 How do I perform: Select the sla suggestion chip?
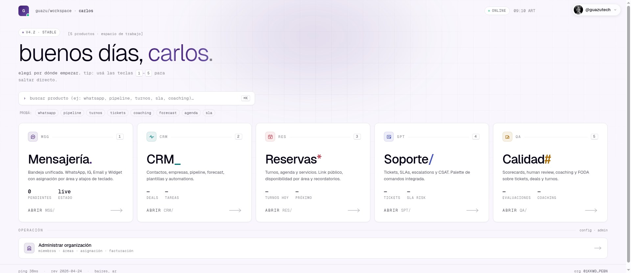coord(209,113)
